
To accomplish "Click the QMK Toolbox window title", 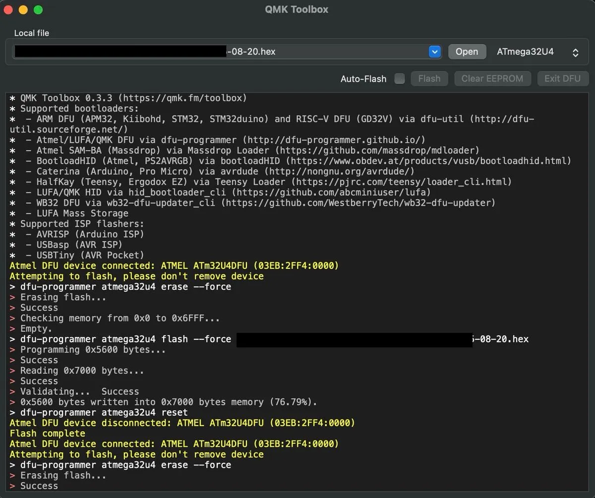I will (x=297, y=9).
